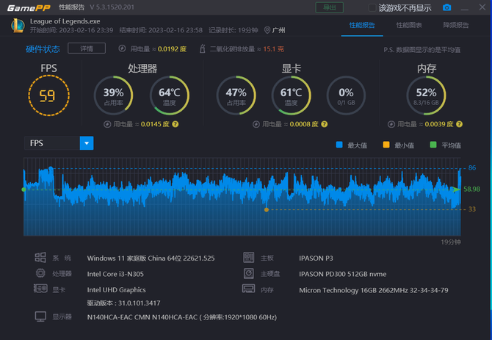Click the processor 39% usage gauge

pos(113,95)
